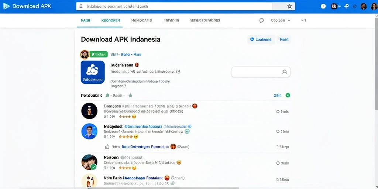Click the white P-plus icon in the top bar
The width and height of the screenshot is (378, 189).
click(346, 7)
